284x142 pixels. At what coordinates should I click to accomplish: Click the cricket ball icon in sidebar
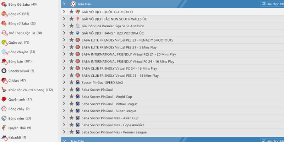point(4,81)
